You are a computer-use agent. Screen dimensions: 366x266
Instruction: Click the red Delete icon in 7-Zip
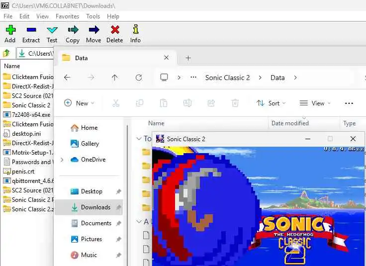[115, 30]
